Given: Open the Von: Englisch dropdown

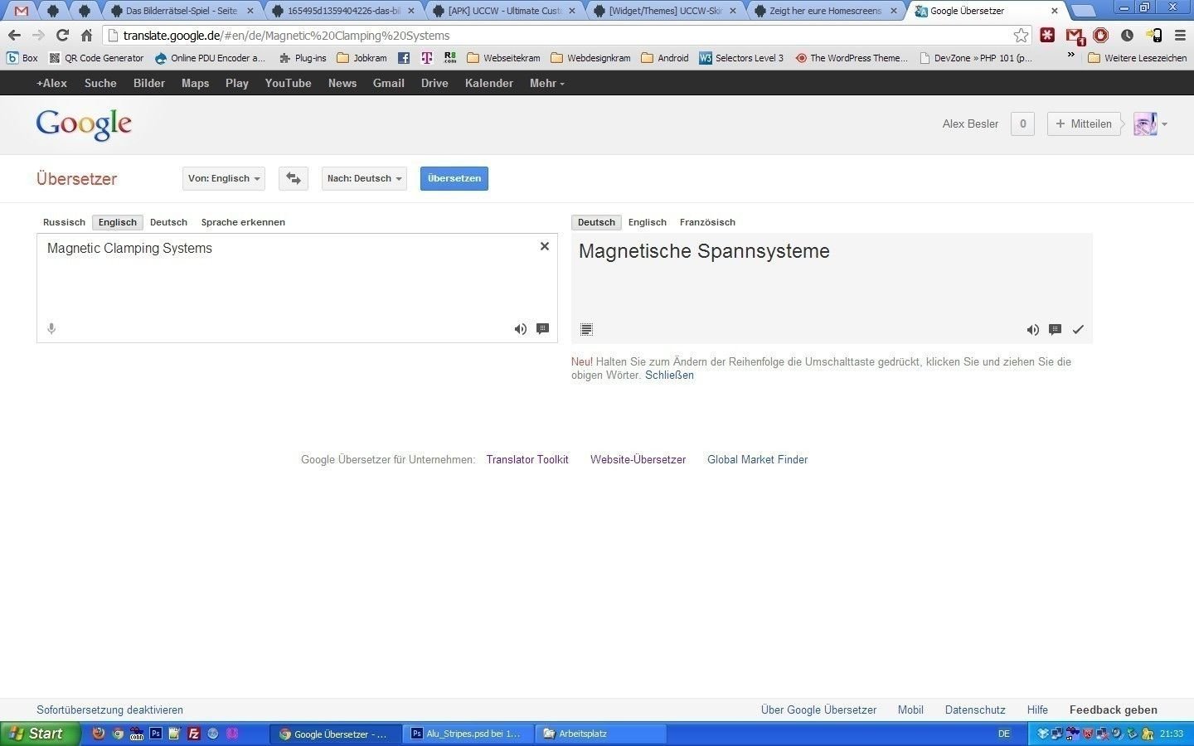Looking at the screenshot, I should click(x=224, y=178).
